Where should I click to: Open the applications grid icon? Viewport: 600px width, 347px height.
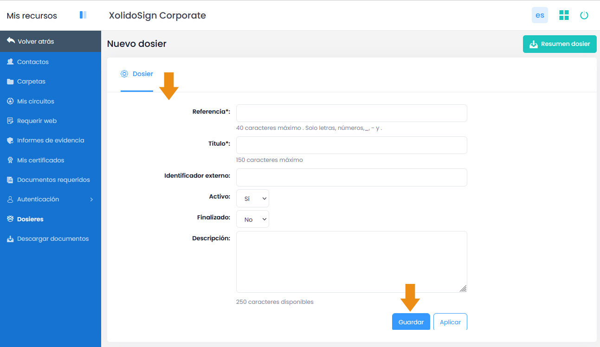coord(564,15)
